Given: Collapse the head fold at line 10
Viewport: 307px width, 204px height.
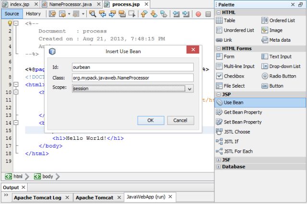Looking at the screenshot, I should tap(16, 92).
